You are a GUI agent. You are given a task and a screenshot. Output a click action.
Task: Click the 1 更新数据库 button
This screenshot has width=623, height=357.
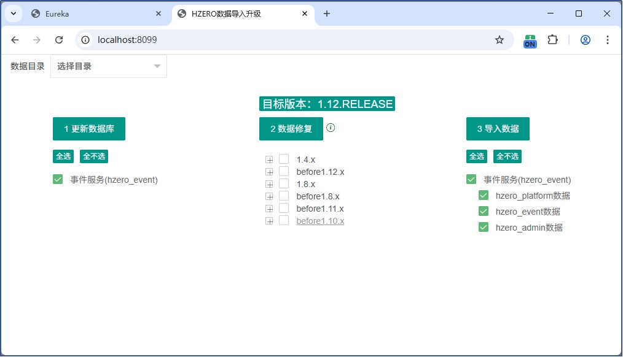(89, 129)
